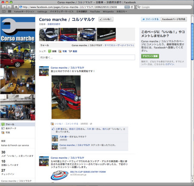Select the ウォール tab in left sidebar
The height and width of the screenshot is (186, 194).
tap(18, 124)
